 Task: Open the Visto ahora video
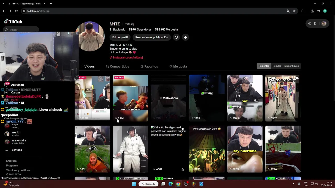click(x=169, y=98)
